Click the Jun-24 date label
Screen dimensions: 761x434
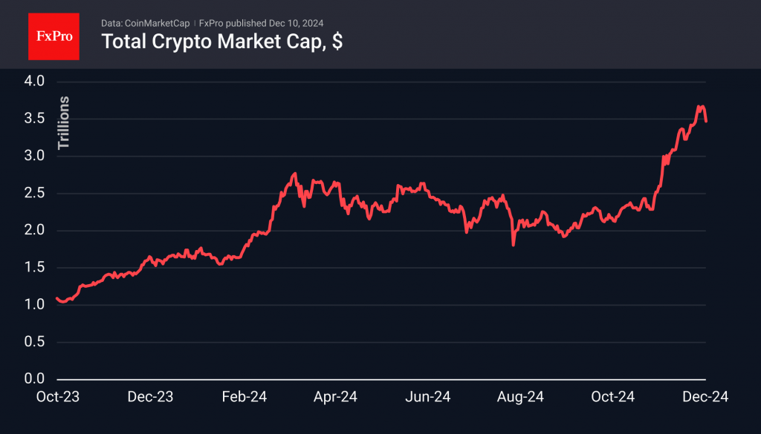pos(427,398)
